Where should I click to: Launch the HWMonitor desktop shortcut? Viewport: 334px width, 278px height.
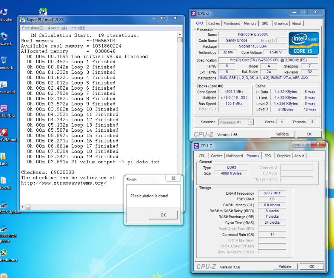point(4,132)
